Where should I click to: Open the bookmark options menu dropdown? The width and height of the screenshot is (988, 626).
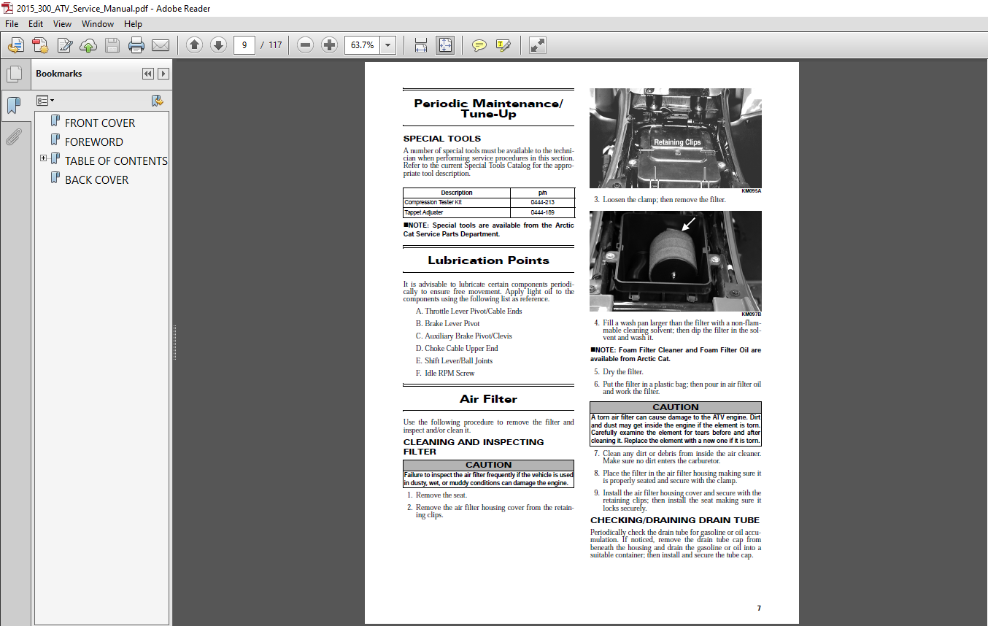coord(45,101)
